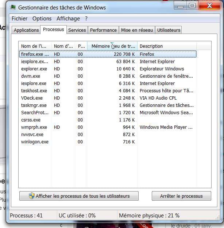Maximize the Task Manager window
The height and width of the screenshot is (228, 224).
tap(192, 6)
